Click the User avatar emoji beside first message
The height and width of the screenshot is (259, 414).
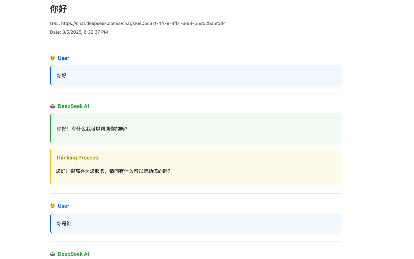pyautogui.click(x=52, y=58)
